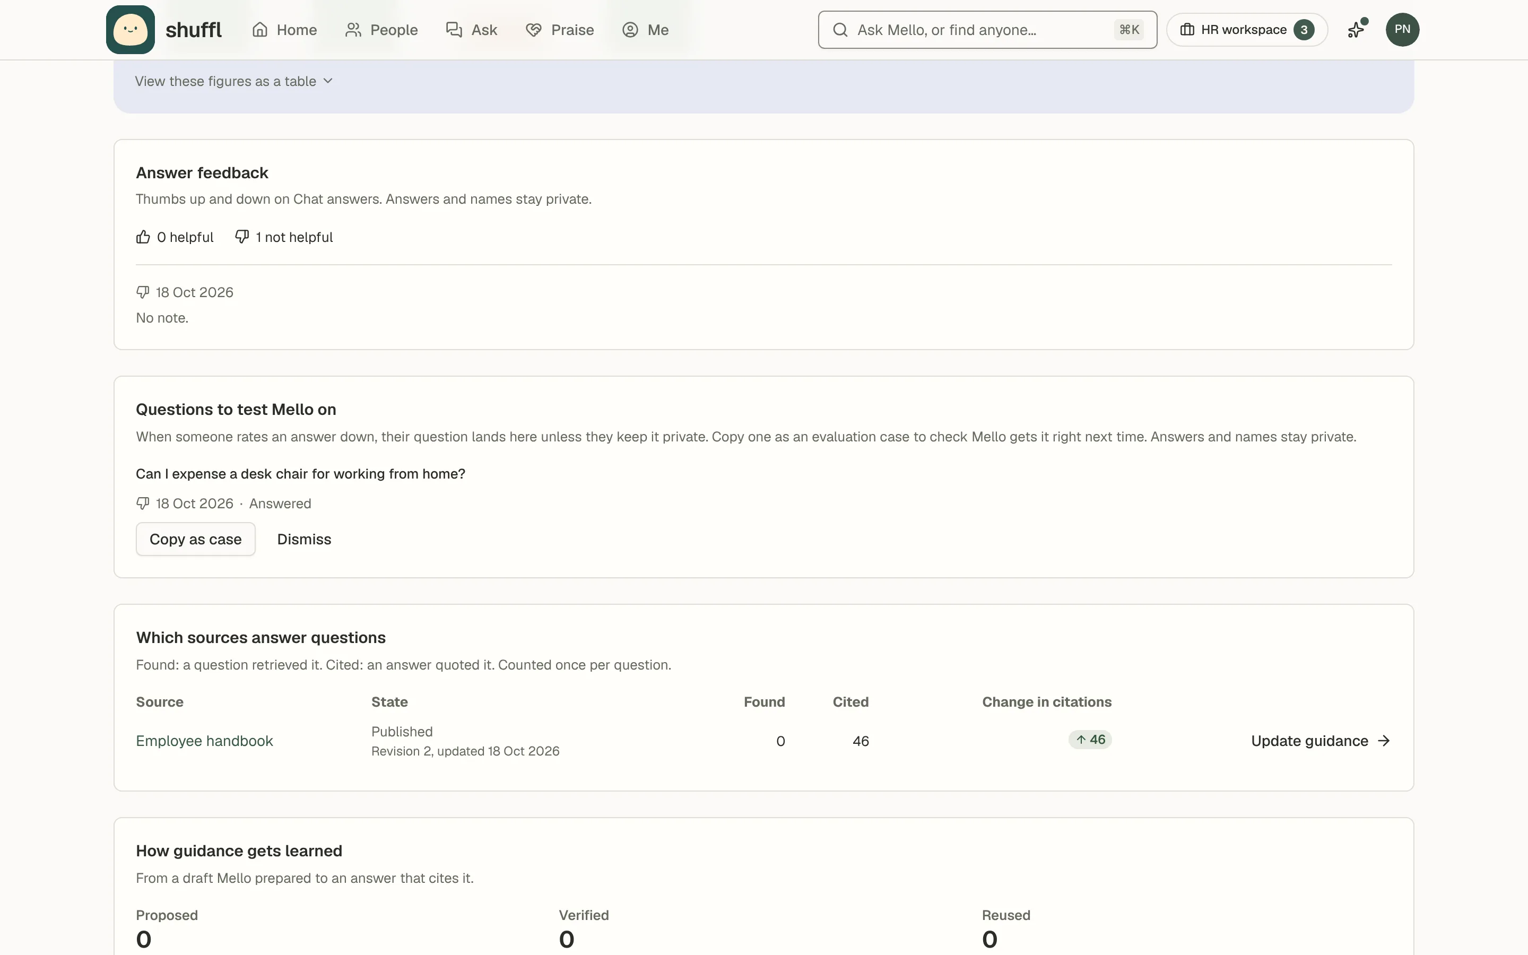The height and width of the screenshot is (955, 1528).
Task: Click the Found column header
Action: [x=764, y=702]
